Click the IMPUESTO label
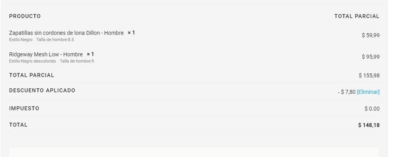Image resolution: width=397 pixels, height=157 pixels. click(24, 108)
